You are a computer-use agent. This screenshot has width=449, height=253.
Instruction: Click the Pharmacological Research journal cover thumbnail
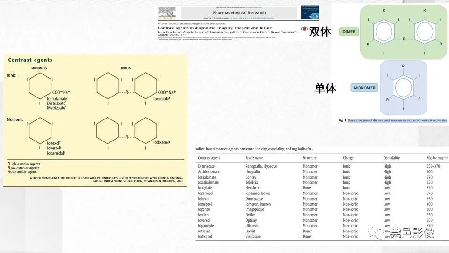point(310,12)
